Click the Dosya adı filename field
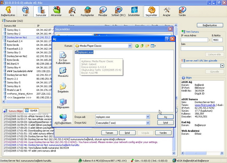The image size is (227, 163). [x=121, y=117]
